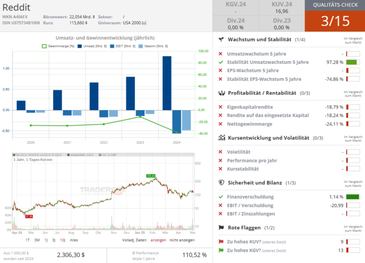Screen dimensions: 365x263
Task: Select the 10J chart timeframe
Action: (x=62, y=240)
